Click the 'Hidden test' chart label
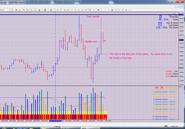This screenshot has width=185, height=129. pyautogui.click(x=91, y=42)
